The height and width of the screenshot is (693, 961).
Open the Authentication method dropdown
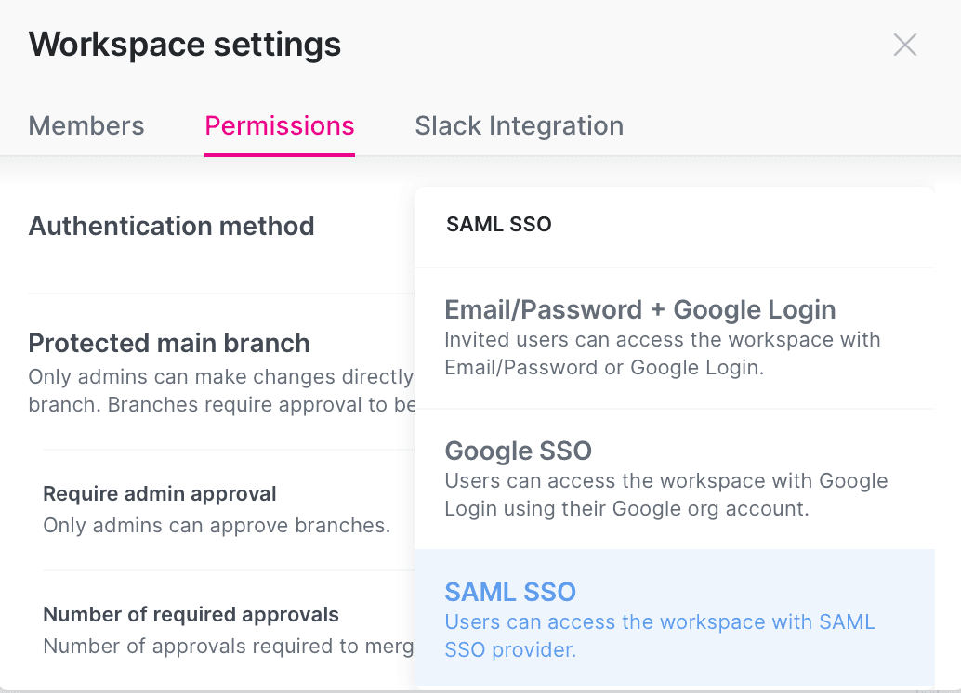click(x=675, y=224)
